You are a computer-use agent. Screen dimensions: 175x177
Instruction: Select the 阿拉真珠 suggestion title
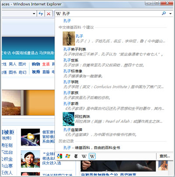click(x=82, y=116)
